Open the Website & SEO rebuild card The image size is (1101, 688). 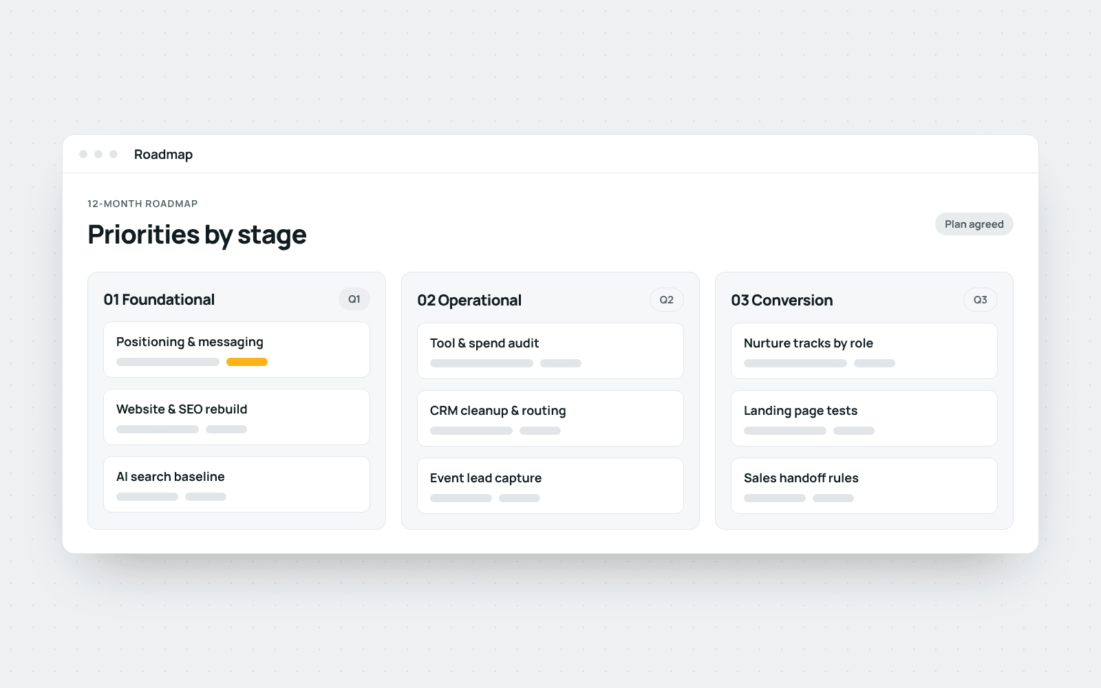tap(237, 417)
